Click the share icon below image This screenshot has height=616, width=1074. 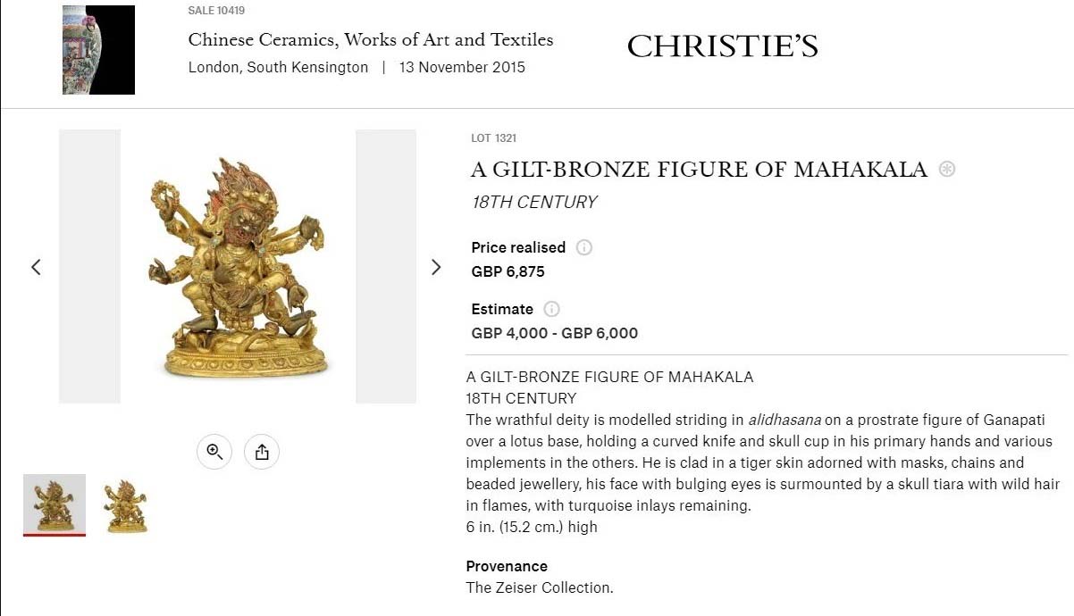point(262,452)
